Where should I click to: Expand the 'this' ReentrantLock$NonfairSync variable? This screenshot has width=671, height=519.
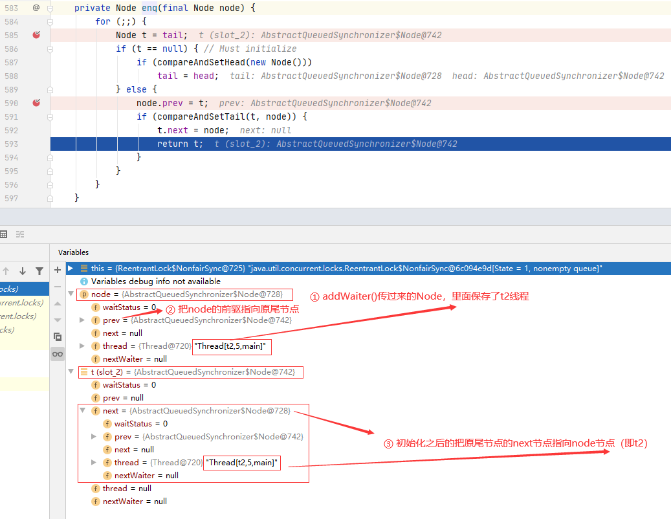pos(71,269)
